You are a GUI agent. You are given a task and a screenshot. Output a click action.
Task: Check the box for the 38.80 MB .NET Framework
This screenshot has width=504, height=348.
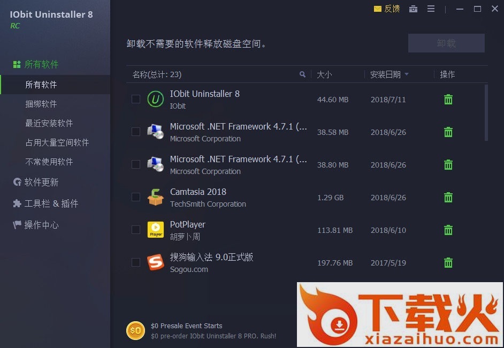click(136, 164)
